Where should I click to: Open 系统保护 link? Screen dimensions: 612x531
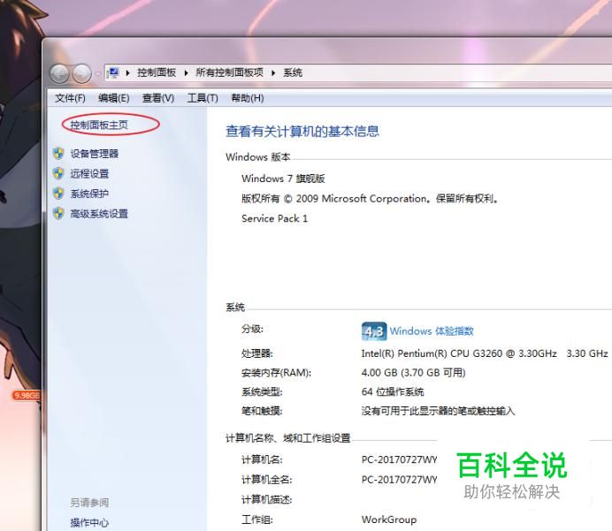[x=89, y=193]
